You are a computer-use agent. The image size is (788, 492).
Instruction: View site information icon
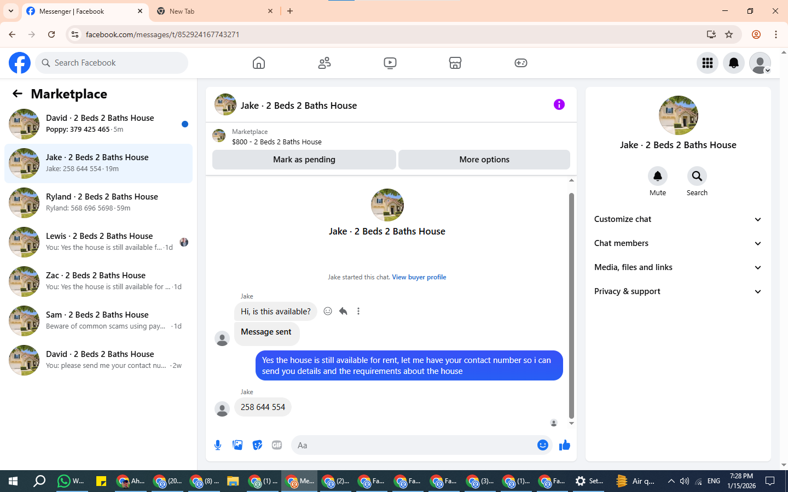click(76, 34)
